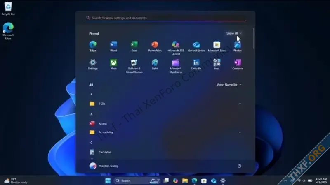Click the power button in Start menu
Screen dimensions: 330x185
coord(239,166)
